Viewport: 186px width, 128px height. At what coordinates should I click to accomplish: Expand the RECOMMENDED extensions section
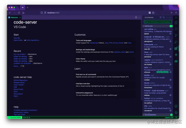click(x=158, y=115)
